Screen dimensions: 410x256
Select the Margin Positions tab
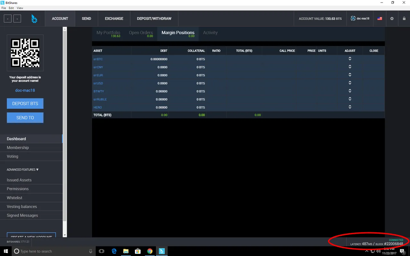[178, 34]
